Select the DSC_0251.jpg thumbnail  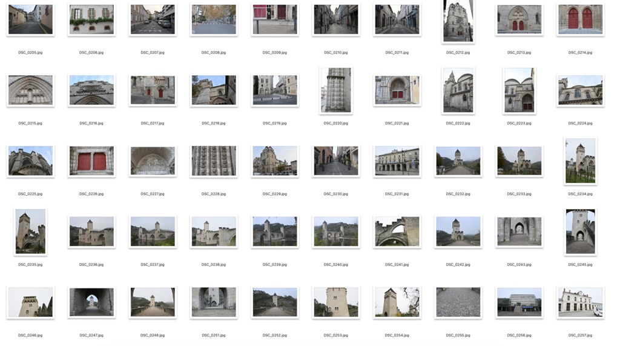coord(214,302)
